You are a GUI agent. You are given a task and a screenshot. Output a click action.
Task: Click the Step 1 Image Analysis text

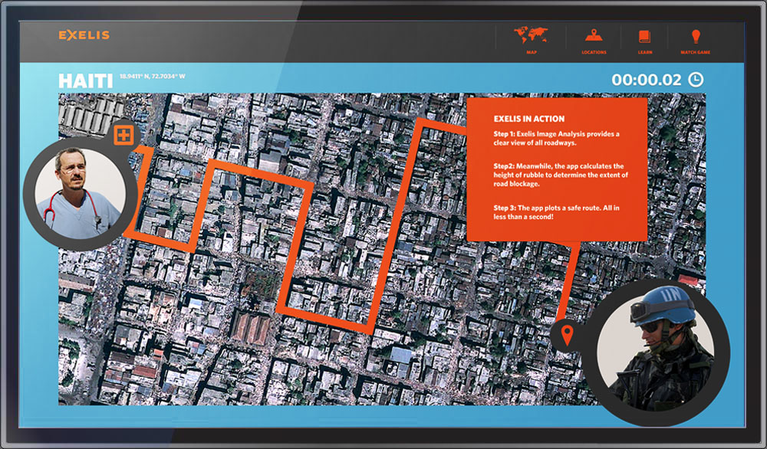[555, 139]
